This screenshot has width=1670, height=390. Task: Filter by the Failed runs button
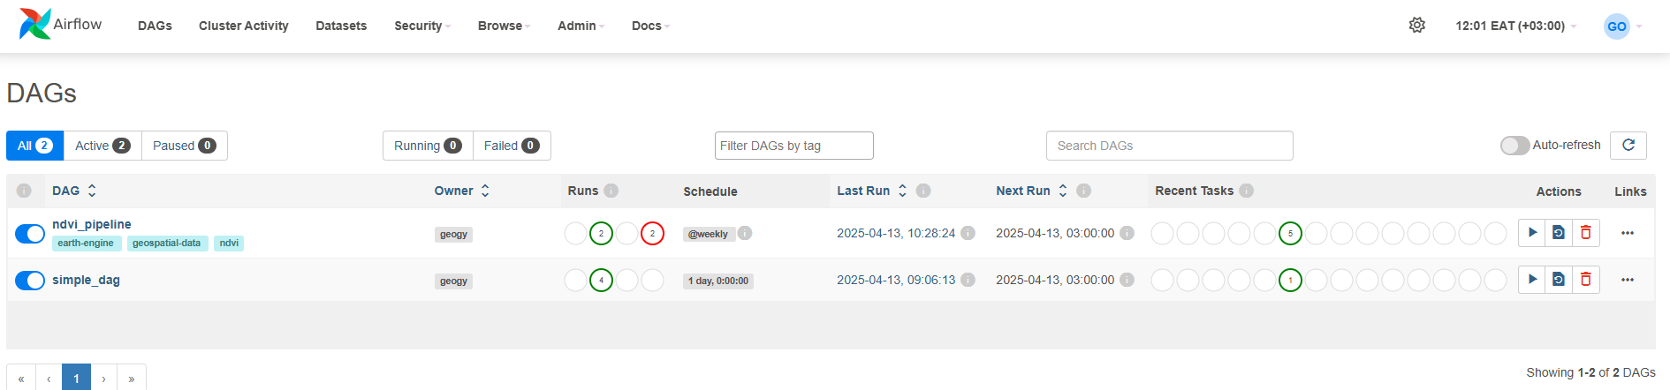(512, 146)
